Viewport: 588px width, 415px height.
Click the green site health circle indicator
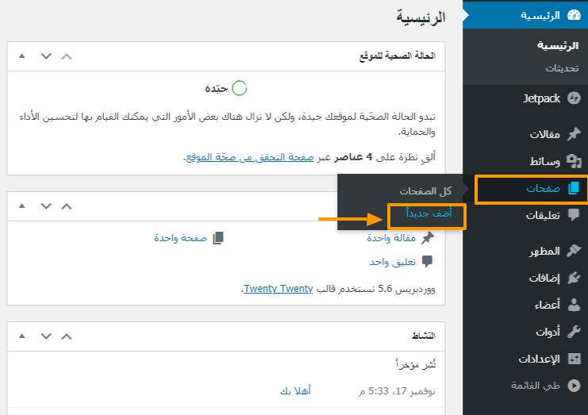tap(240, 88)
